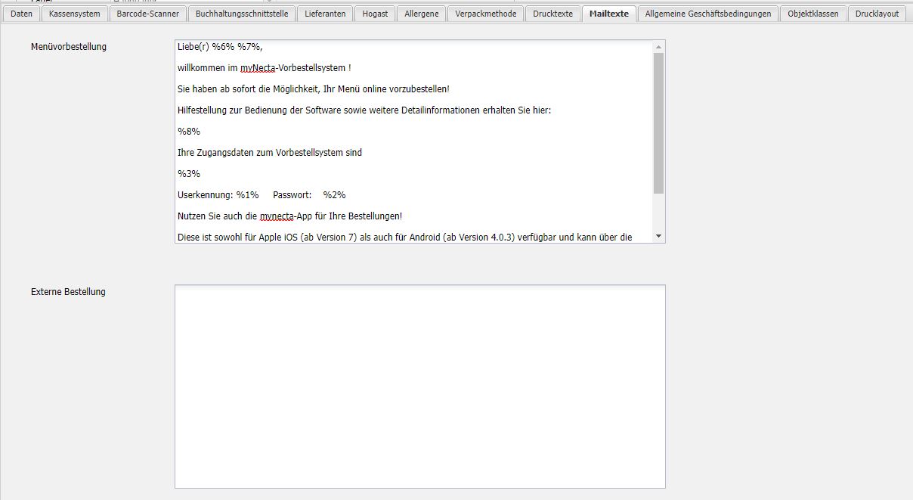The width and height of the screenshot is (913, 500).
Task: Switch to the Kassensystem tab
Action: click(x=74, y=14)
